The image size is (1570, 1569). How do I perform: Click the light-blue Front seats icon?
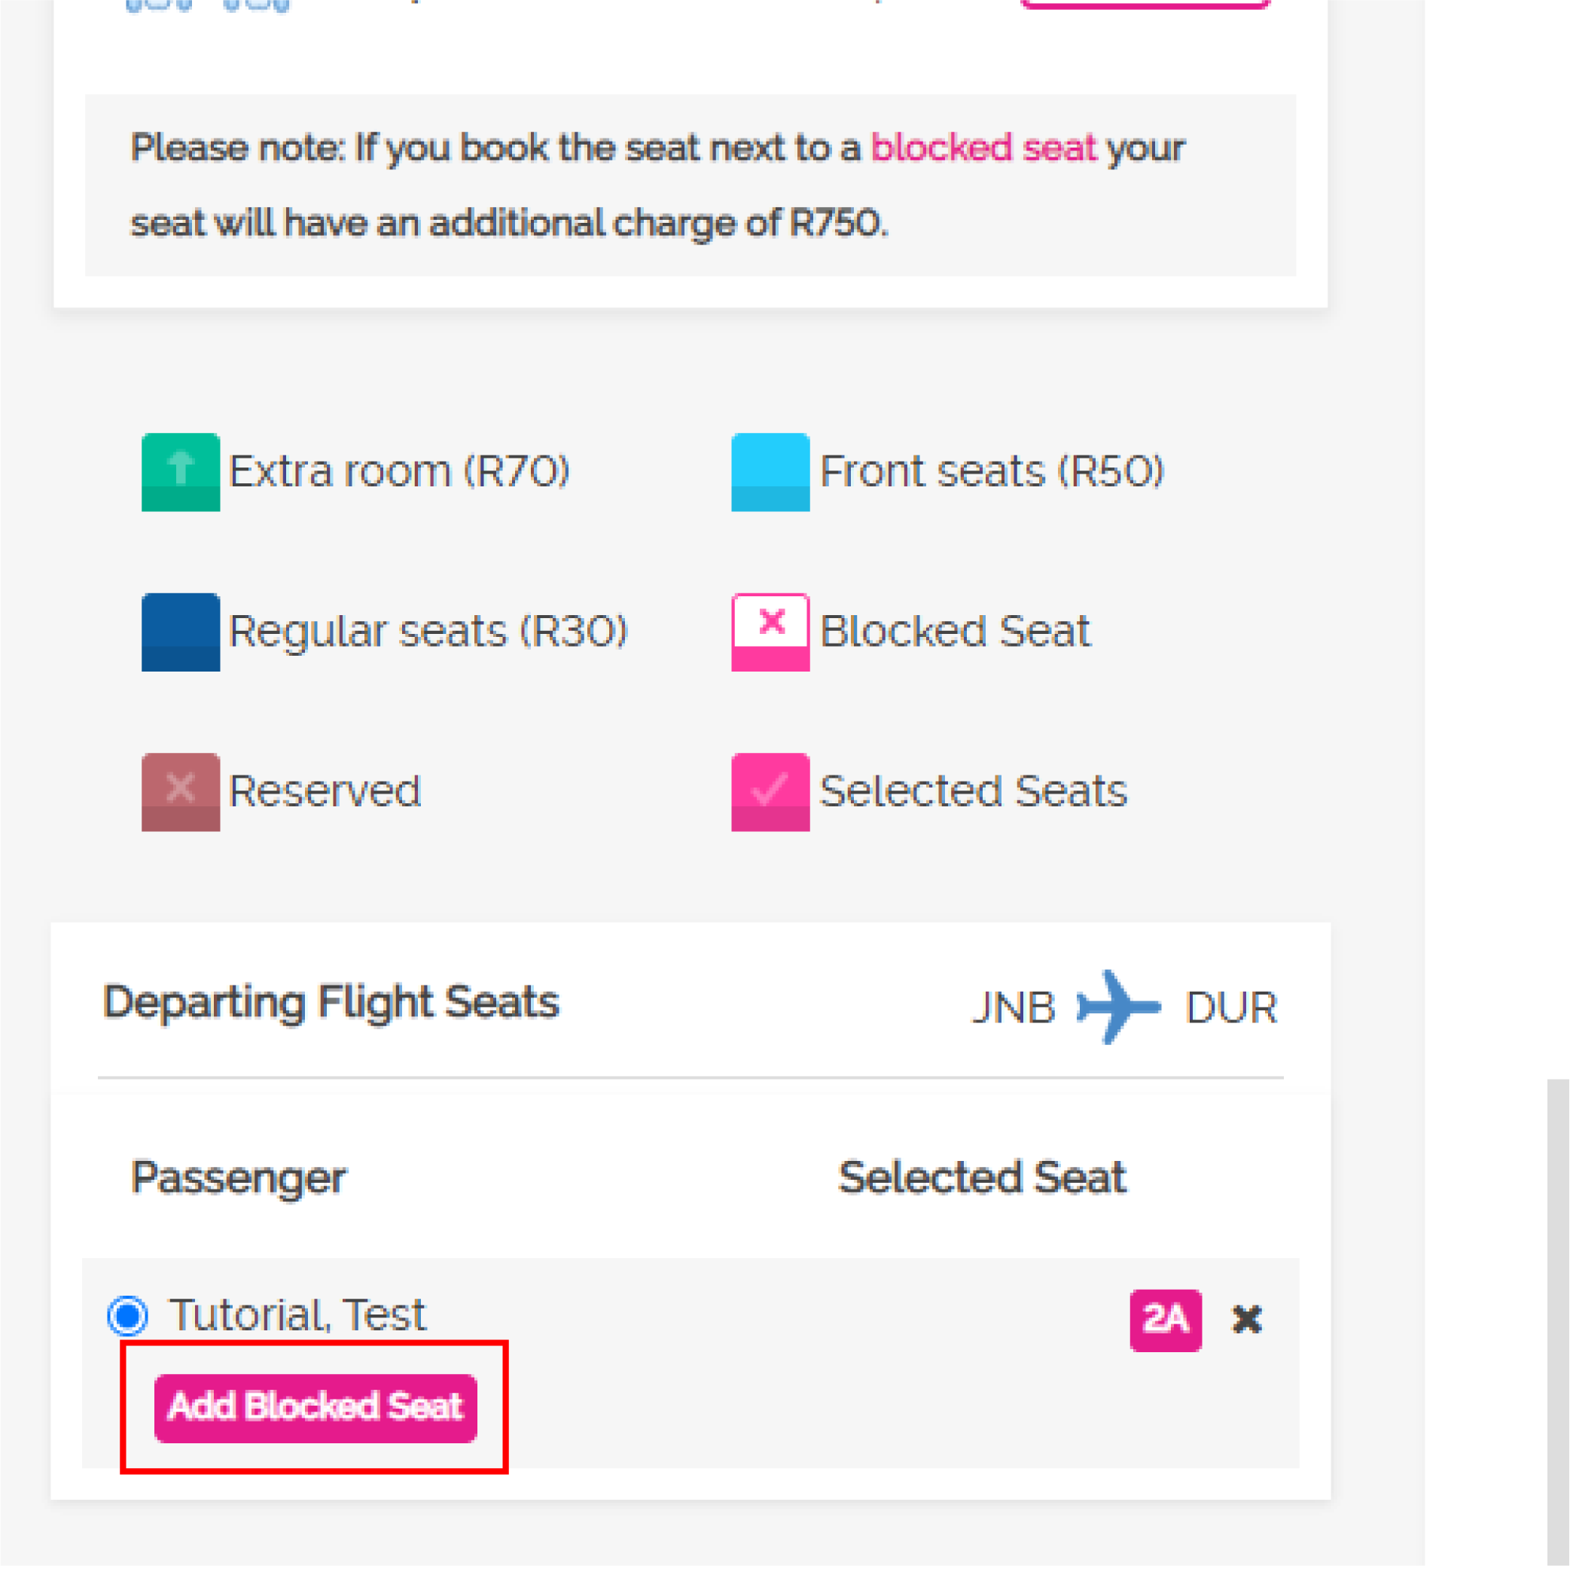770,472
